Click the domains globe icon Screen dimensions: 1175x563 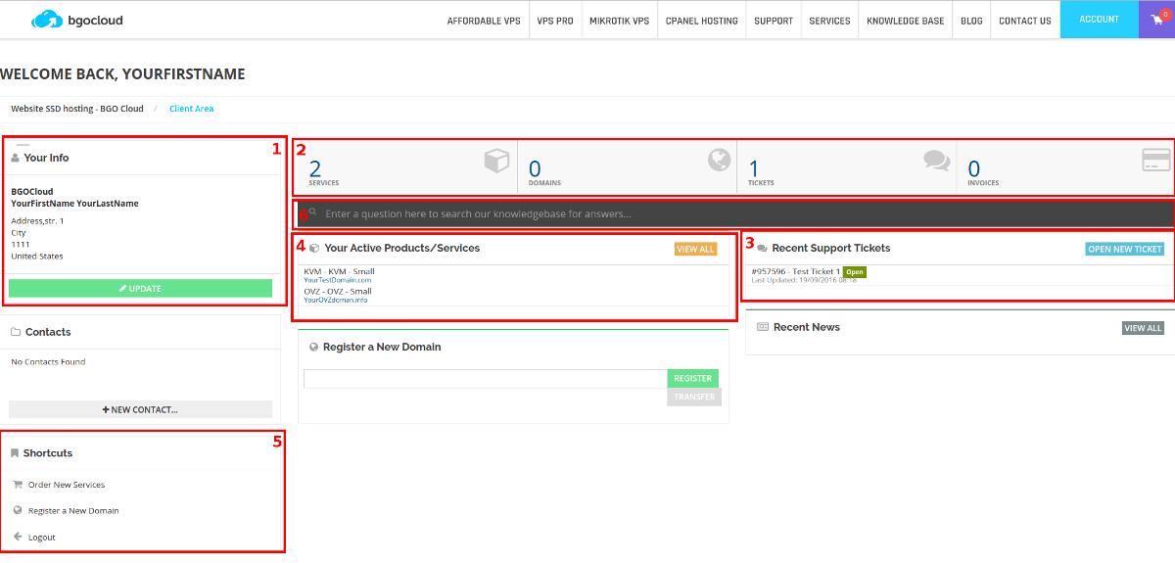coord(720,161)
